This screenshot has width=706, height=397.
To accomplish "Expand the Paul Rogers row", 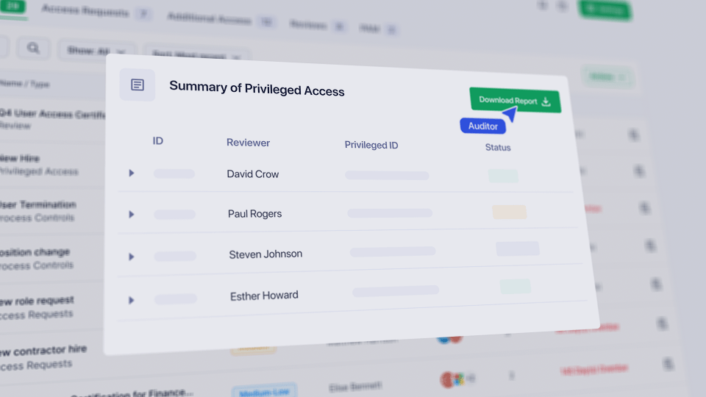I will click(132, 214).
